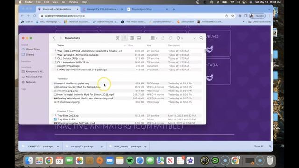Open the File menu
The image size is (299, 168).
pos(38,2)
